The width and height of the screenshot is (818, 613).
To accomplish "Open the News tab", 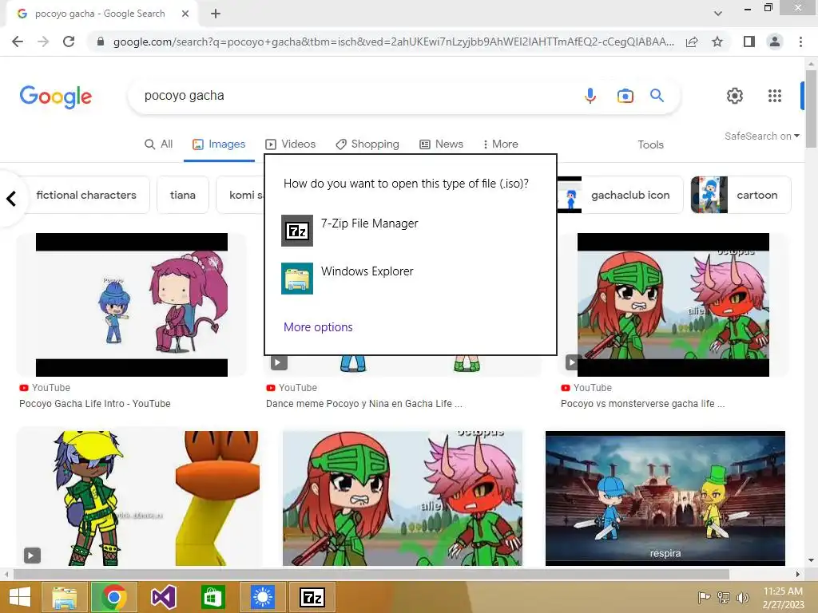I will pyautogui.click(x=441, y=144).
